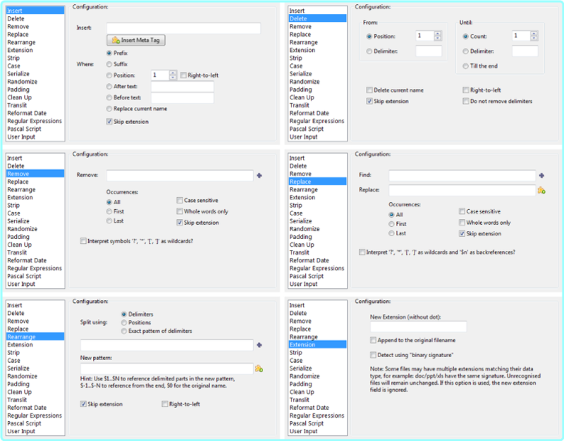Click the Remove text input field

coord(180,175)
